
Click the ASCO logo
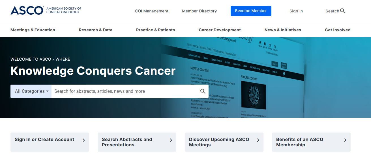click(46, 10)
